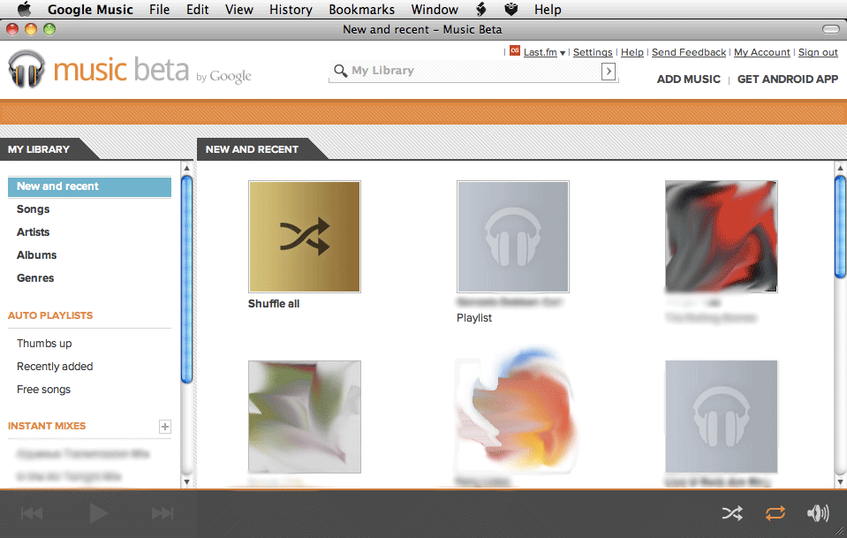Click main content blue scrollbar thumb
Screen dimensions: 847x538
tap(840, 227)
